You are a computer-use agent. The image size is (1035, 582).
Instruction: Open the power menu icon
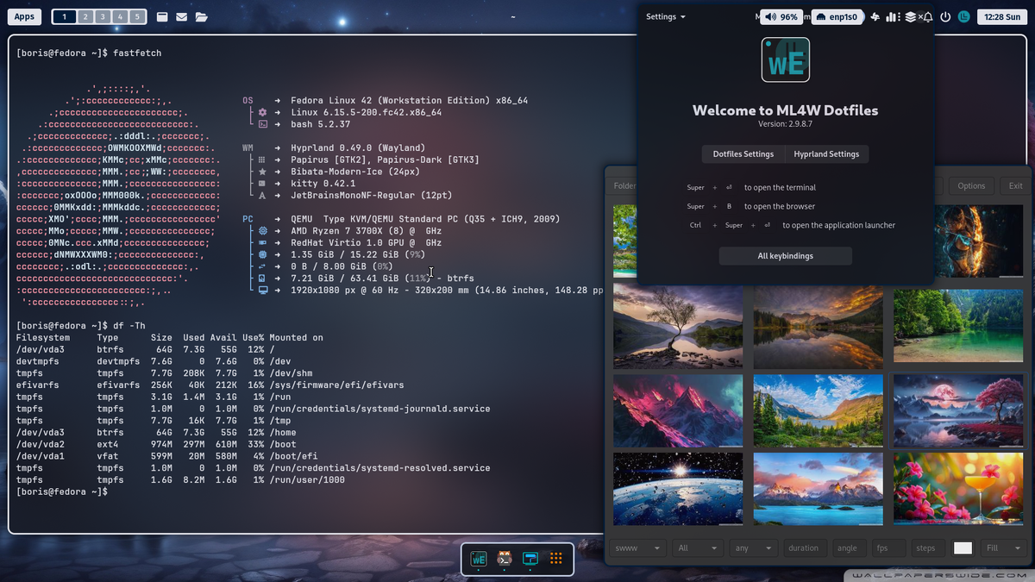pos(945,16)
